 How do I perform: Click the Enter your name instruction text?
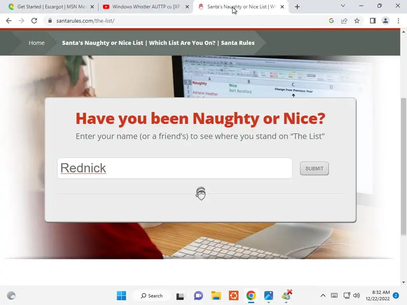tap(200, 136)
